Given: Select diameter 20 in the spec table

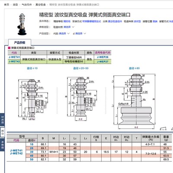Looking at the screenshot, I should [32, 148].
